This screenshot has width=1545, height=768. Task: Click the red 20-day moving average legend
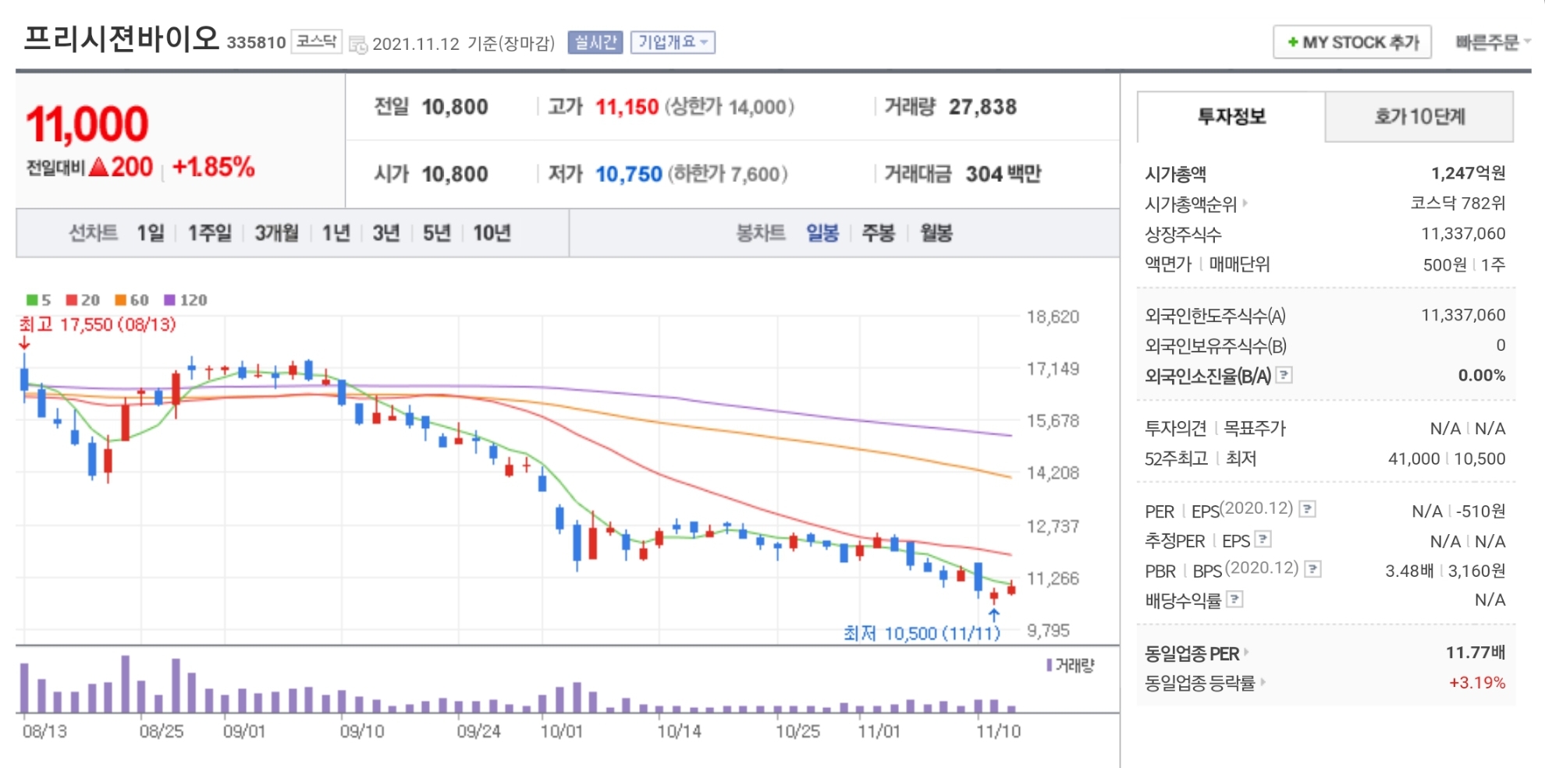coord(83,300)
